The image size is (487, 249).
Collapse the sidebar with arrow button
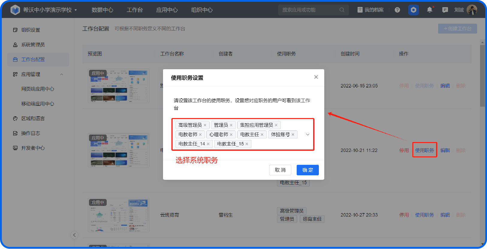click(74, 235)
